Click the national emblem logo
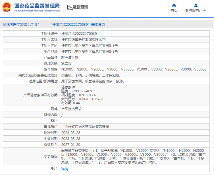This screenshot has height=175, width=214. tap(7, 7)
